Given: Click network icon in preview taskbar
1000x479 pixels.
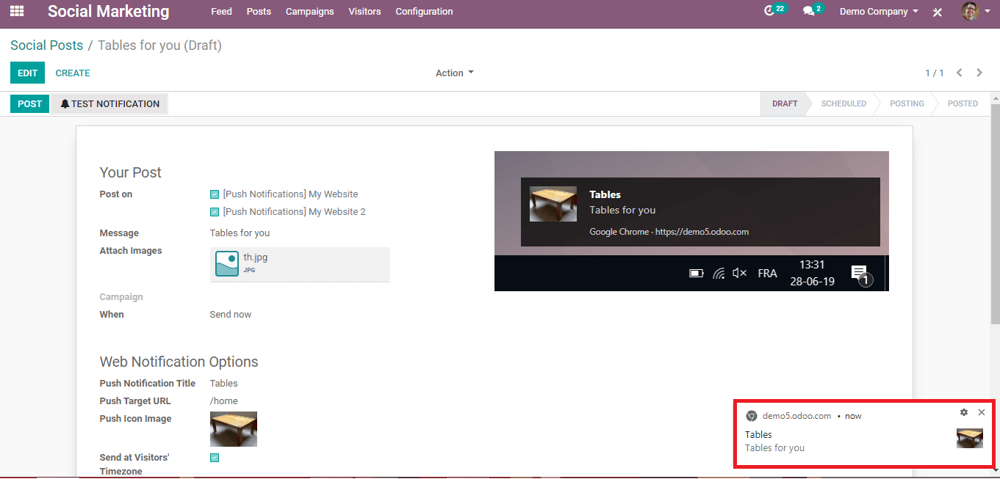Looking at the screenshot, I should pyautogui.click(x=719, y=274).
